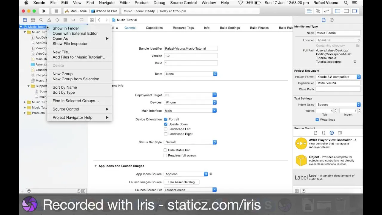Add a new file with the plus button

pyautogui.click(x=22, y=191)
